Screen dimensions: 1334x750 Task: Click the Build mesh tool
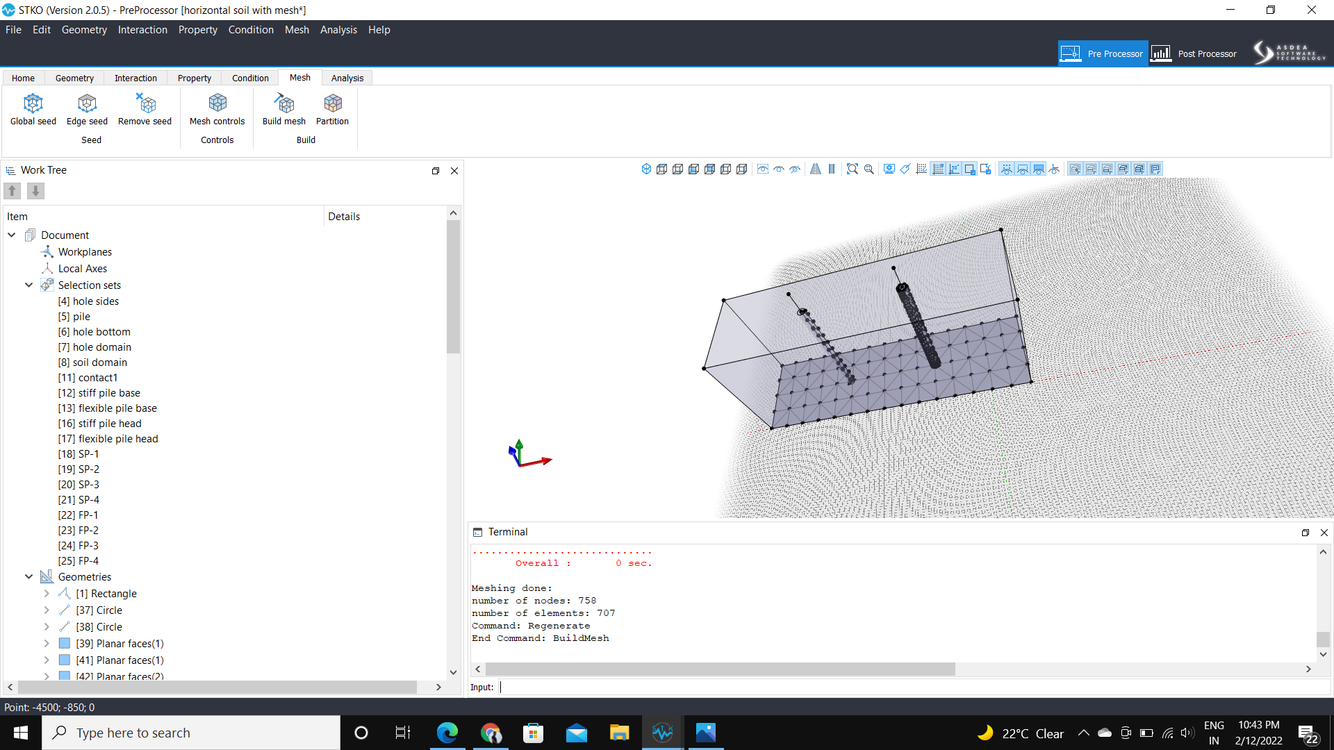pos(284,110)
